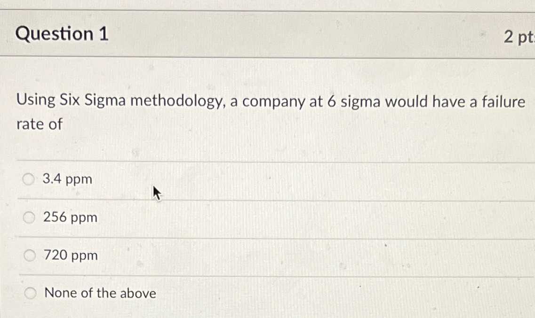Click the 256 ppm answer label
Screen dimensions: 535x318
70,217
